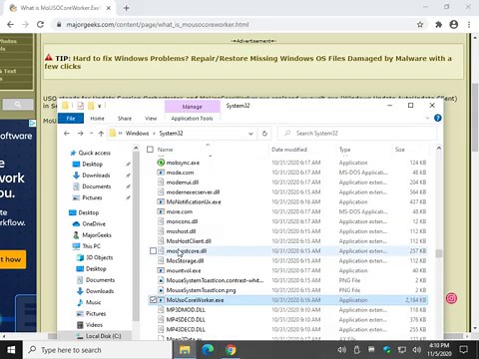The image size is (479, 359).
Task: Switch to the Home ribbon tab
Action: coord(97,119)
